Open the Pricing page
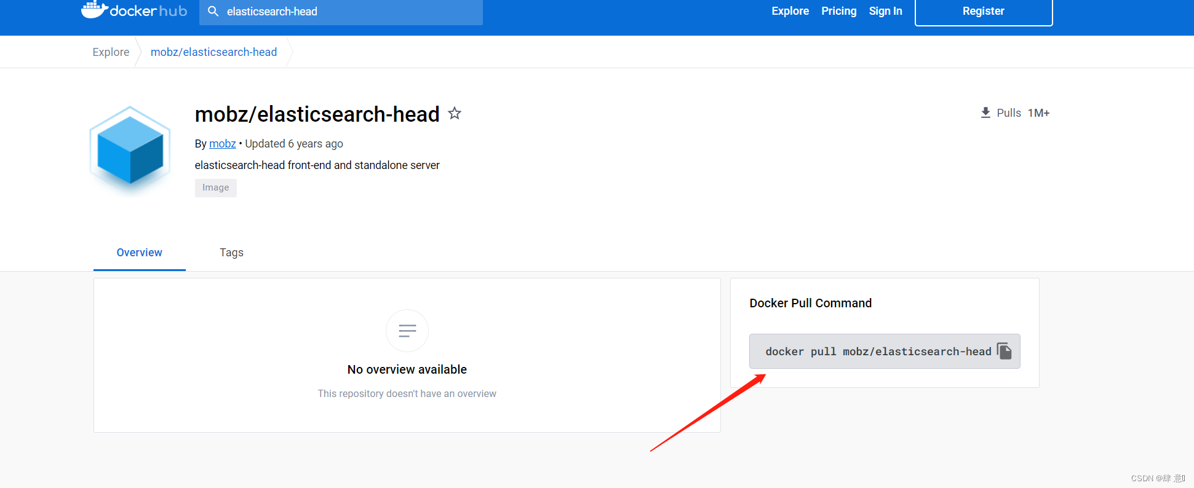This screenshot has height=488, width=1194. (838, 11)
